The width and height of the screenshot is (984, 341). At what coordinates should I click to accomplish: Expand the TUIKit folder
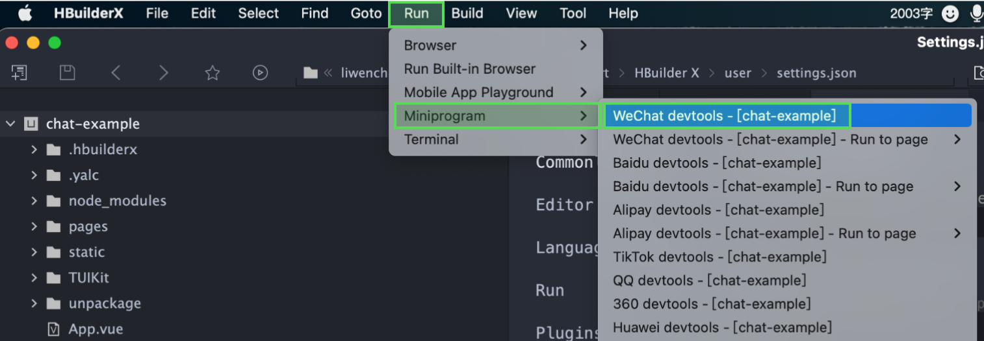pyautogui.click(x=34, y=278)
